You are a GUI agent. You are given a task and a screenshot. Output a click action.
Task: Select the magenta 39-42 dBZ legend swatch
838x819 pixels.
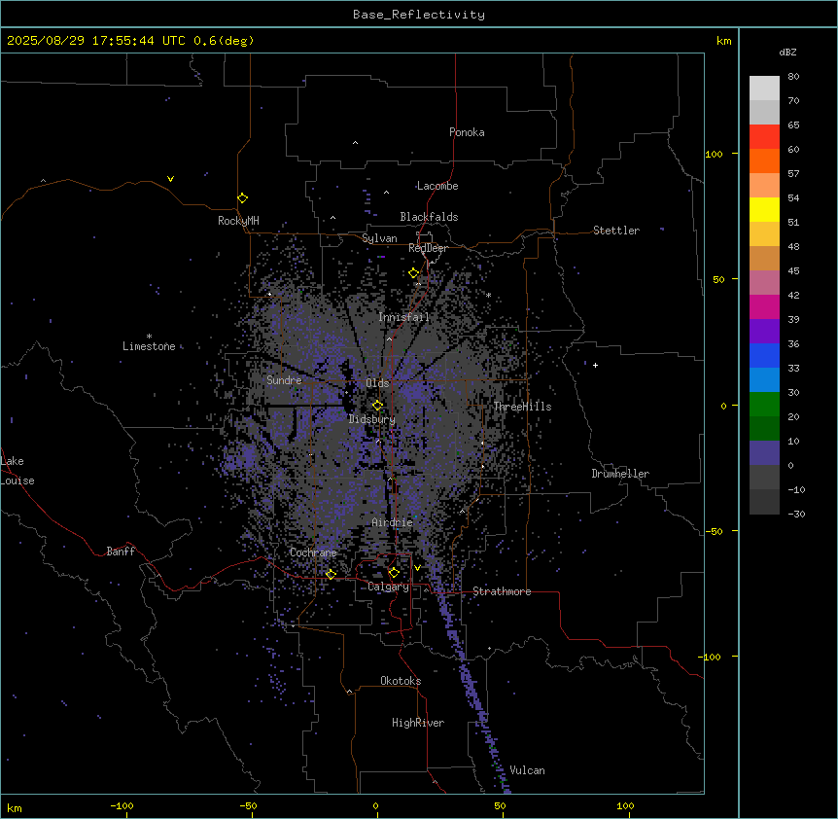point(764,306)
